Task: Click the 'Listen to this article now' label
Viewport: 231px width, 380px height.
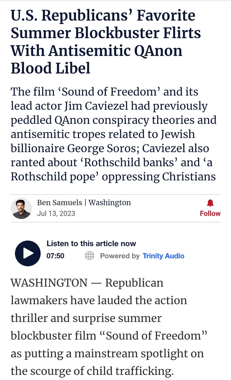Action: pyautogui.click(x=91, y=244)
